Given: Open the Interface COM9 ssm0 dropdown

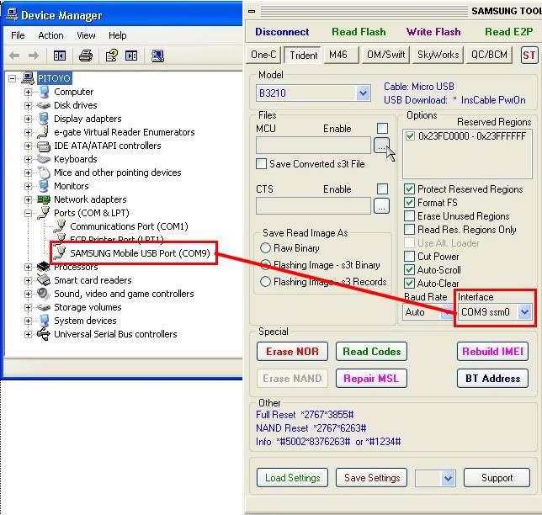Looking at the screenshot, I should [x=524, y=311].
